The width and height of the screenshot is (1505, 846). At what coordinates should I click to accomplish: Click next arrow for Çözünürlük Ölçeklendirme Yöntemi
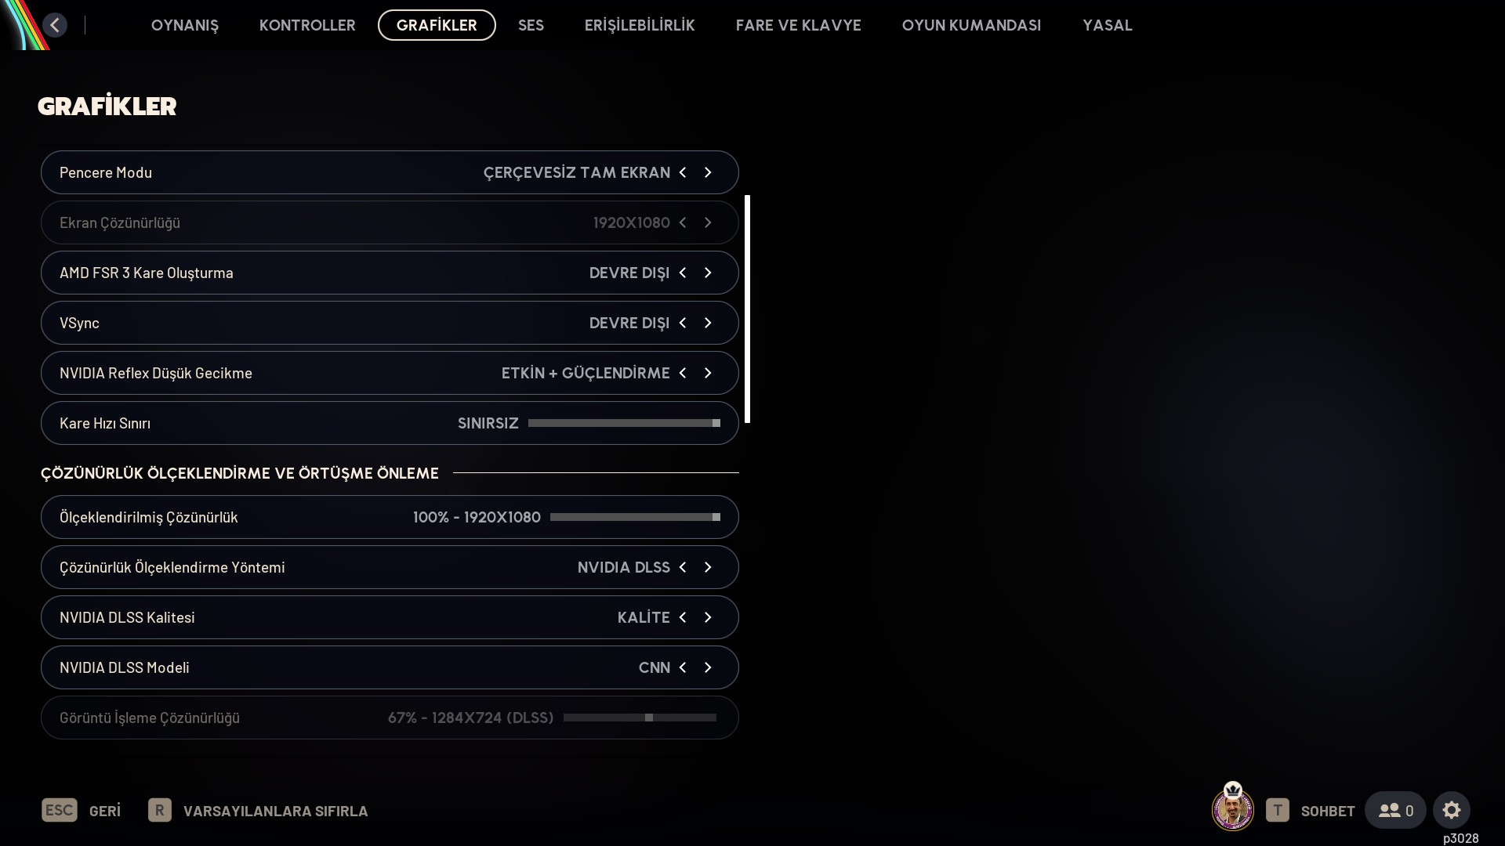[708, 567]
